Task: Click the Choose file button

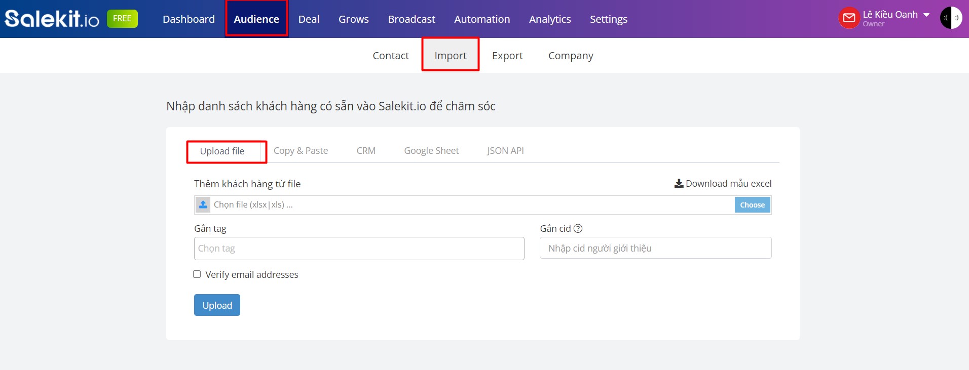Action: (753, 205)
